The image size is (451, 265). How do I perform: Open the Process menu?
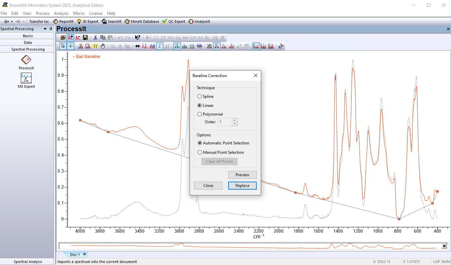(43, 13)
